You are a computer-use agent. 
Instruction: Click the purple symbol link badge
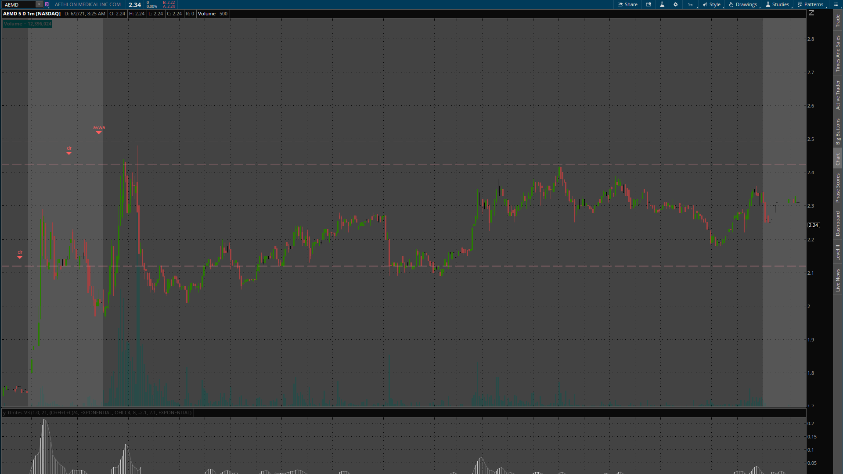click(x=47, y=4)
